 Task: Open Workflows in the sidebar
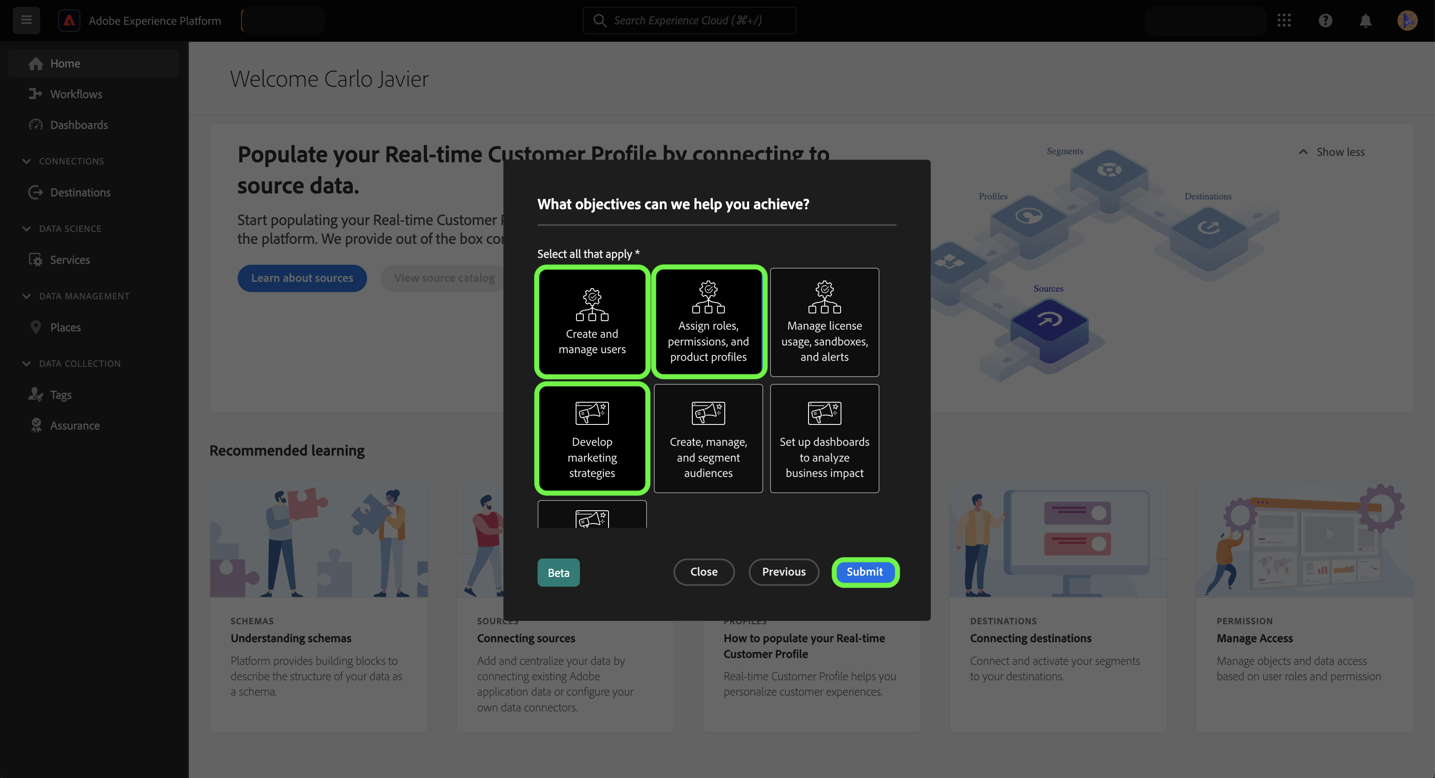[x=76, y=94]
